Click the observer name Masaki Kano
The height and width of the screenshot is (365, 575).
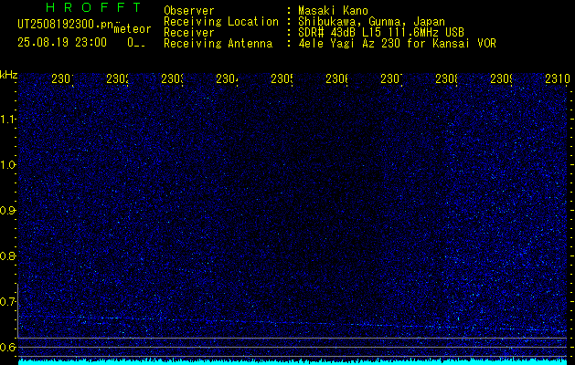pos(333,11)
